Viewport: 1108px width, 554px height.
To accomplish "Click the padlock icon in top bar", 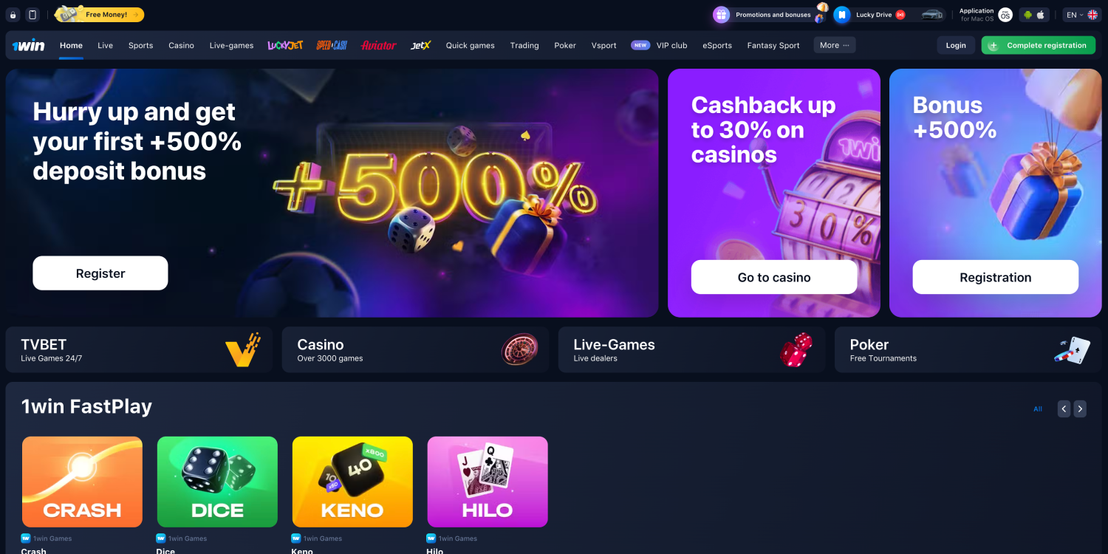I will coord(13,15).
